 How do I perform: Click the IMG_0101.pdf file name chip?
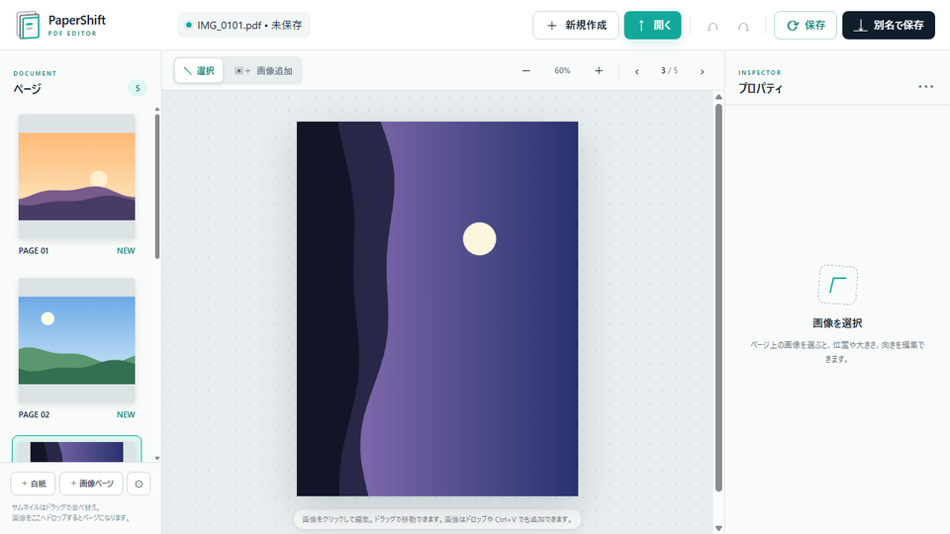click(x=243, y=25)
